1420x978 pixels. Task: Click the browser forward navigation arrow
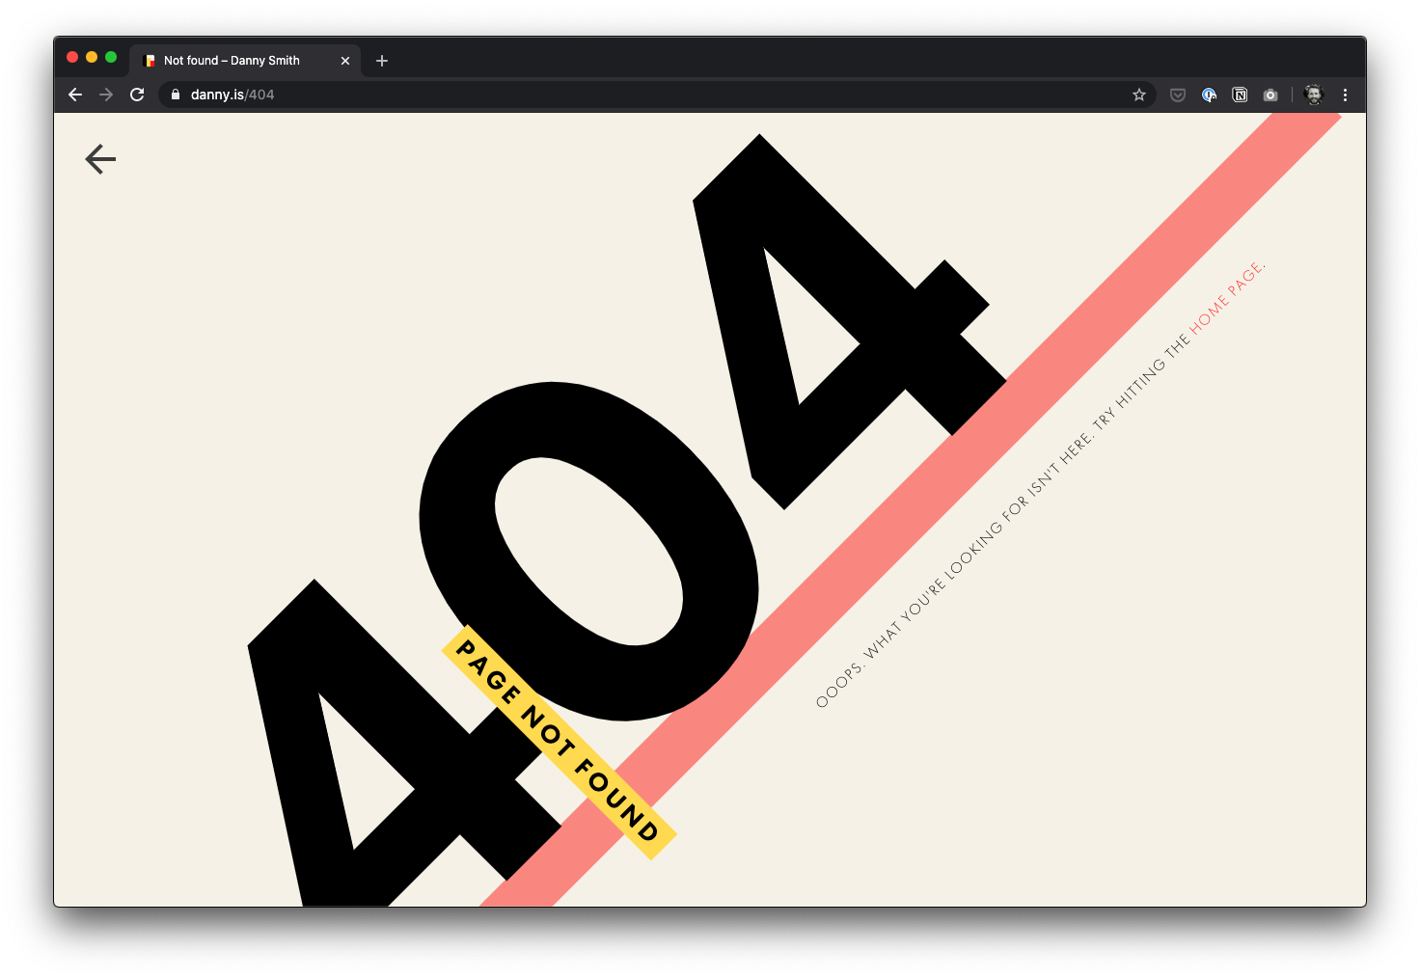coord(106,95)
